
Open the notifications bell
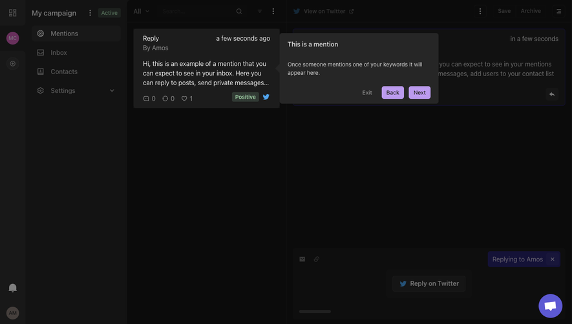12,288
